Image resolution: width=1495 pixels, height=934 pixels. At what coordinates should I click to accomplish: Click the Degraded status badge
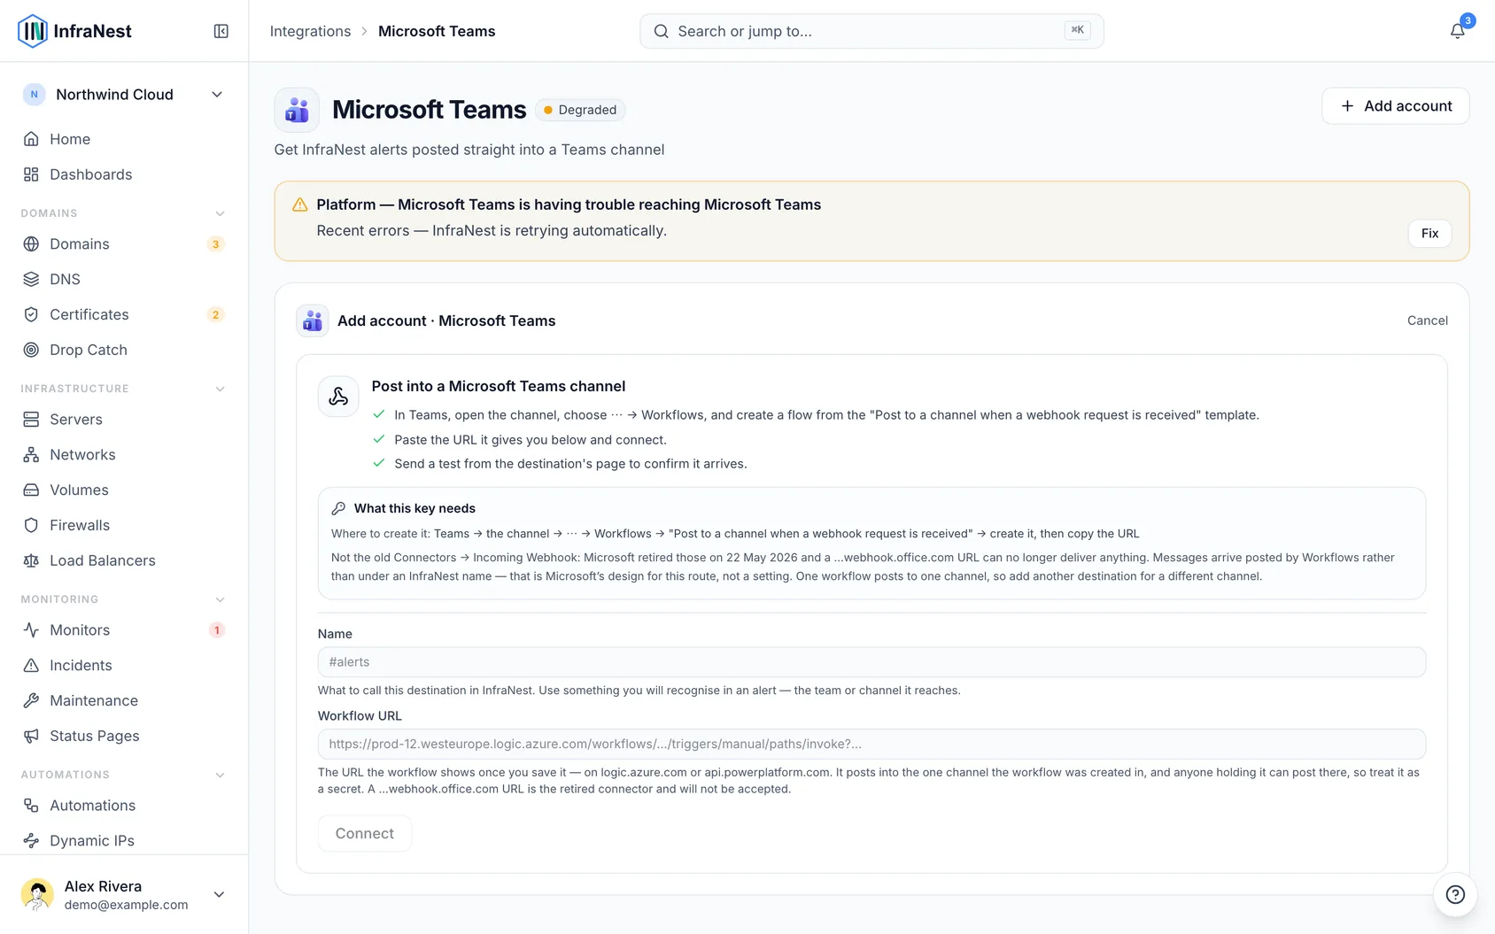pos(580,110)
